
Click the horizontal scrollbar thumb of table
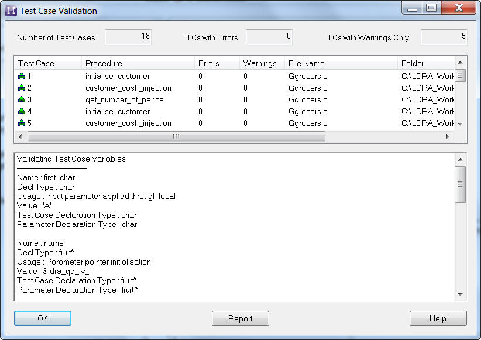pos(176,136)
